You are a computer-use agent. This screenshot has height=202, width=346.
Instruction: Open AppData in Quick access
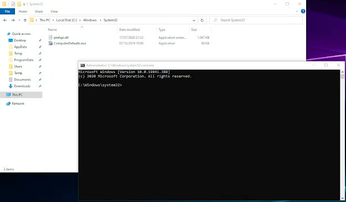click(20, 47)
